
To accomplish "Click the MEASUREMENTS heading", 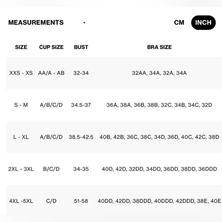I will pos(36,23).
